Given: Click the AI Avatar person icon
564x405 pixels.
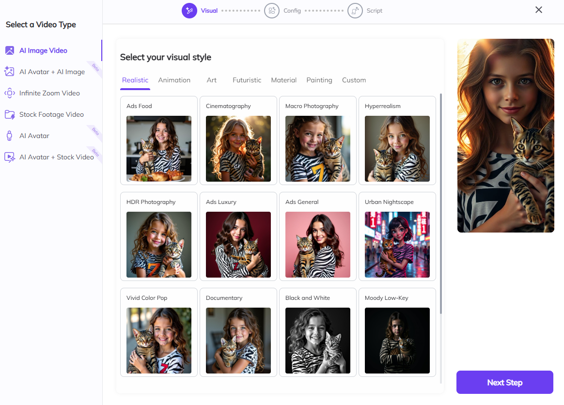Looking at the screenshot, I should point(9,136).
